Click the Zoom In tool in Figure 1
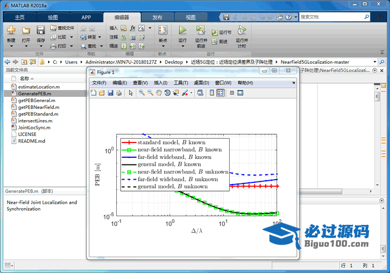The width and height of the screenshot is (390, 273). click(x=141, y=93)
